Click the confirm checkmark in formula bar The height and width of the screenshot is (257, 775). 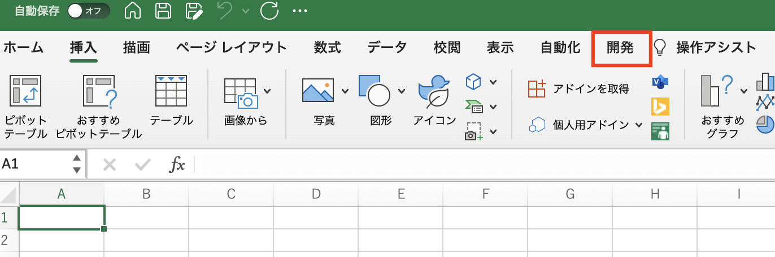(143, 165)
